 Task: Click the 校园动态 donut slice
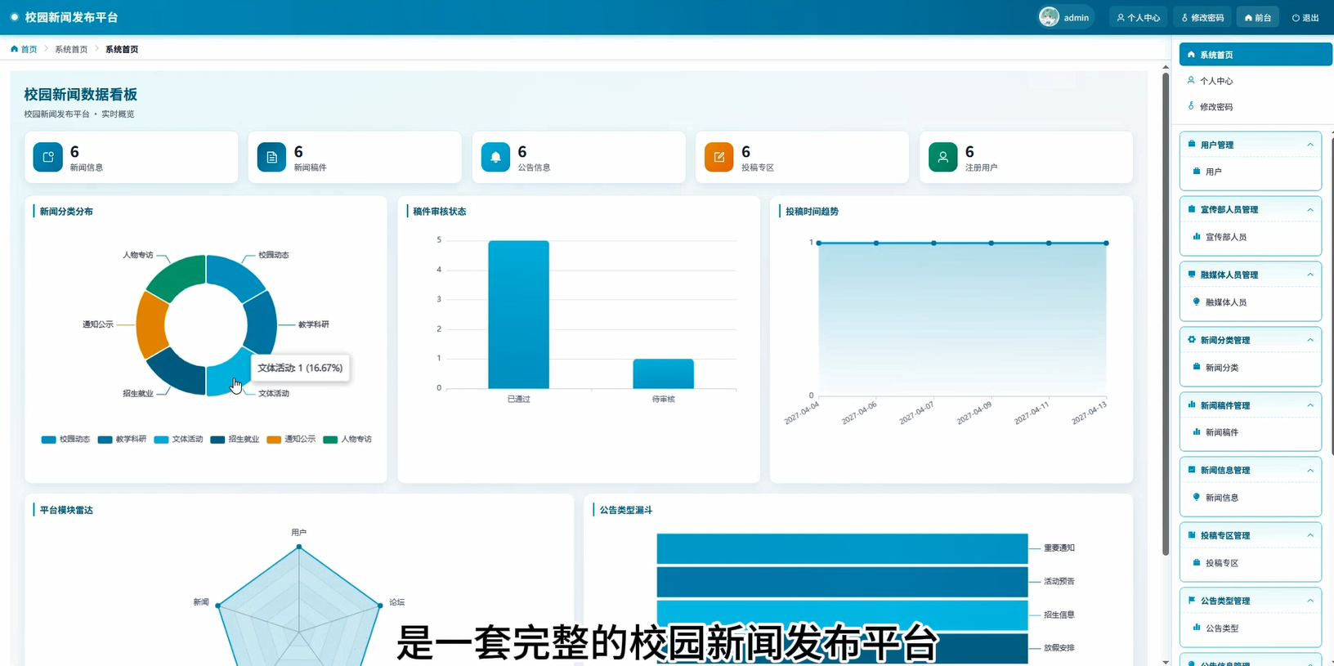tap(234, 276)
